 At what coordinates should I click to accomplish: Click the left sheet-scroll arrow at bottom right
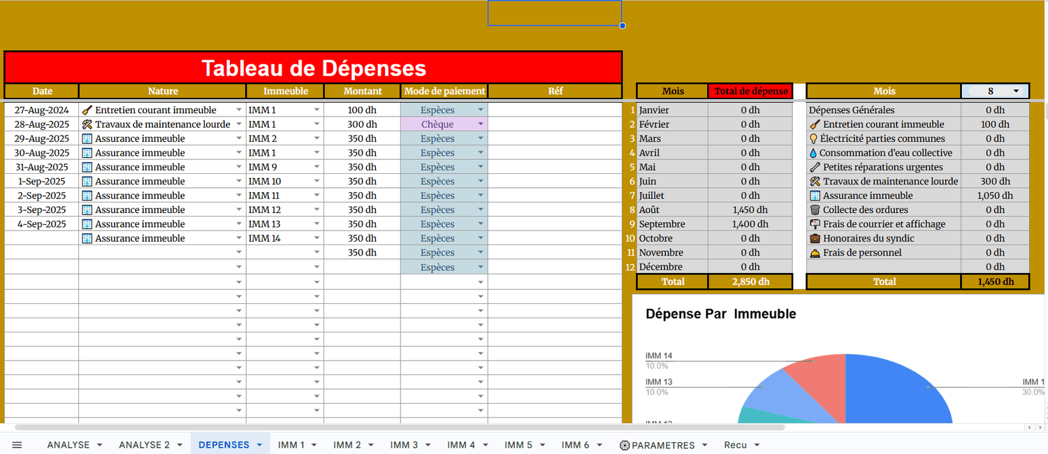(1028, 427)
